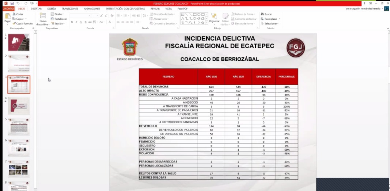
Task: Click the Cortar scissors icon
Action: (x=14, y=14)
